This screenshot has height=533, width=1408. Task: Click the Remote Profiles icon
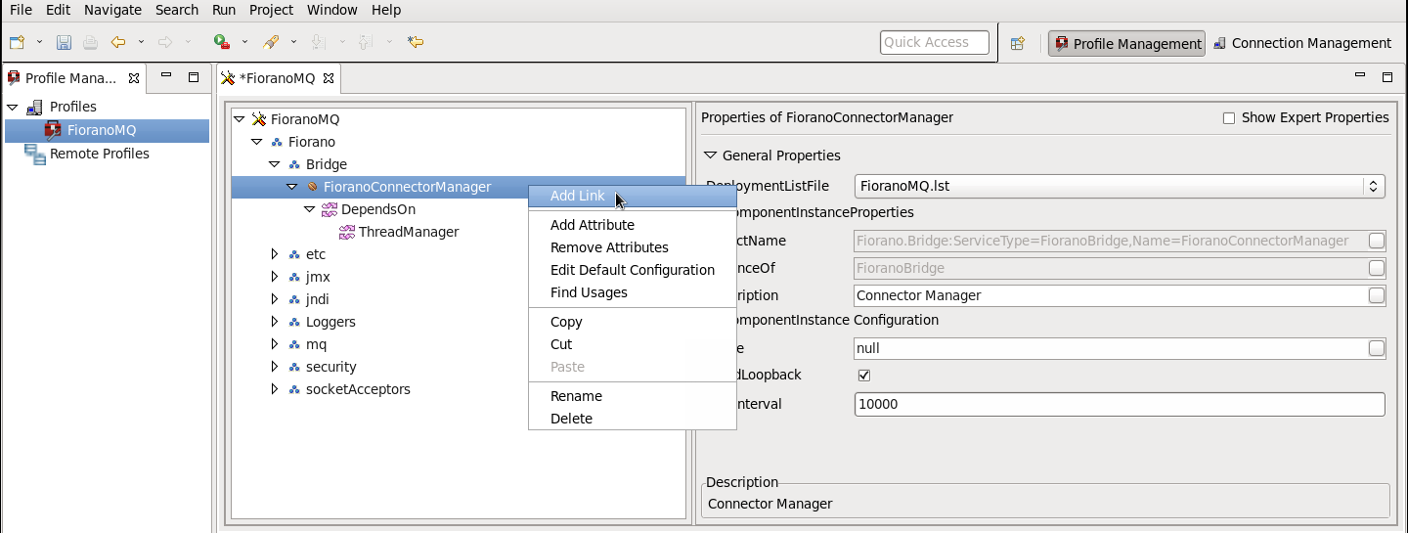[x=35, y=154]
